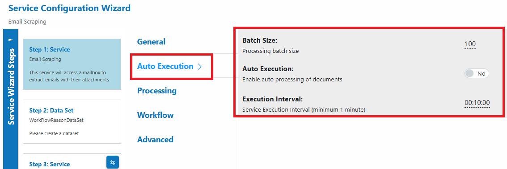The height and width of the screenshot is (169, 507).
Task: Click the small arrow icon above Service Wizard Steps
Action: (10, 40)
